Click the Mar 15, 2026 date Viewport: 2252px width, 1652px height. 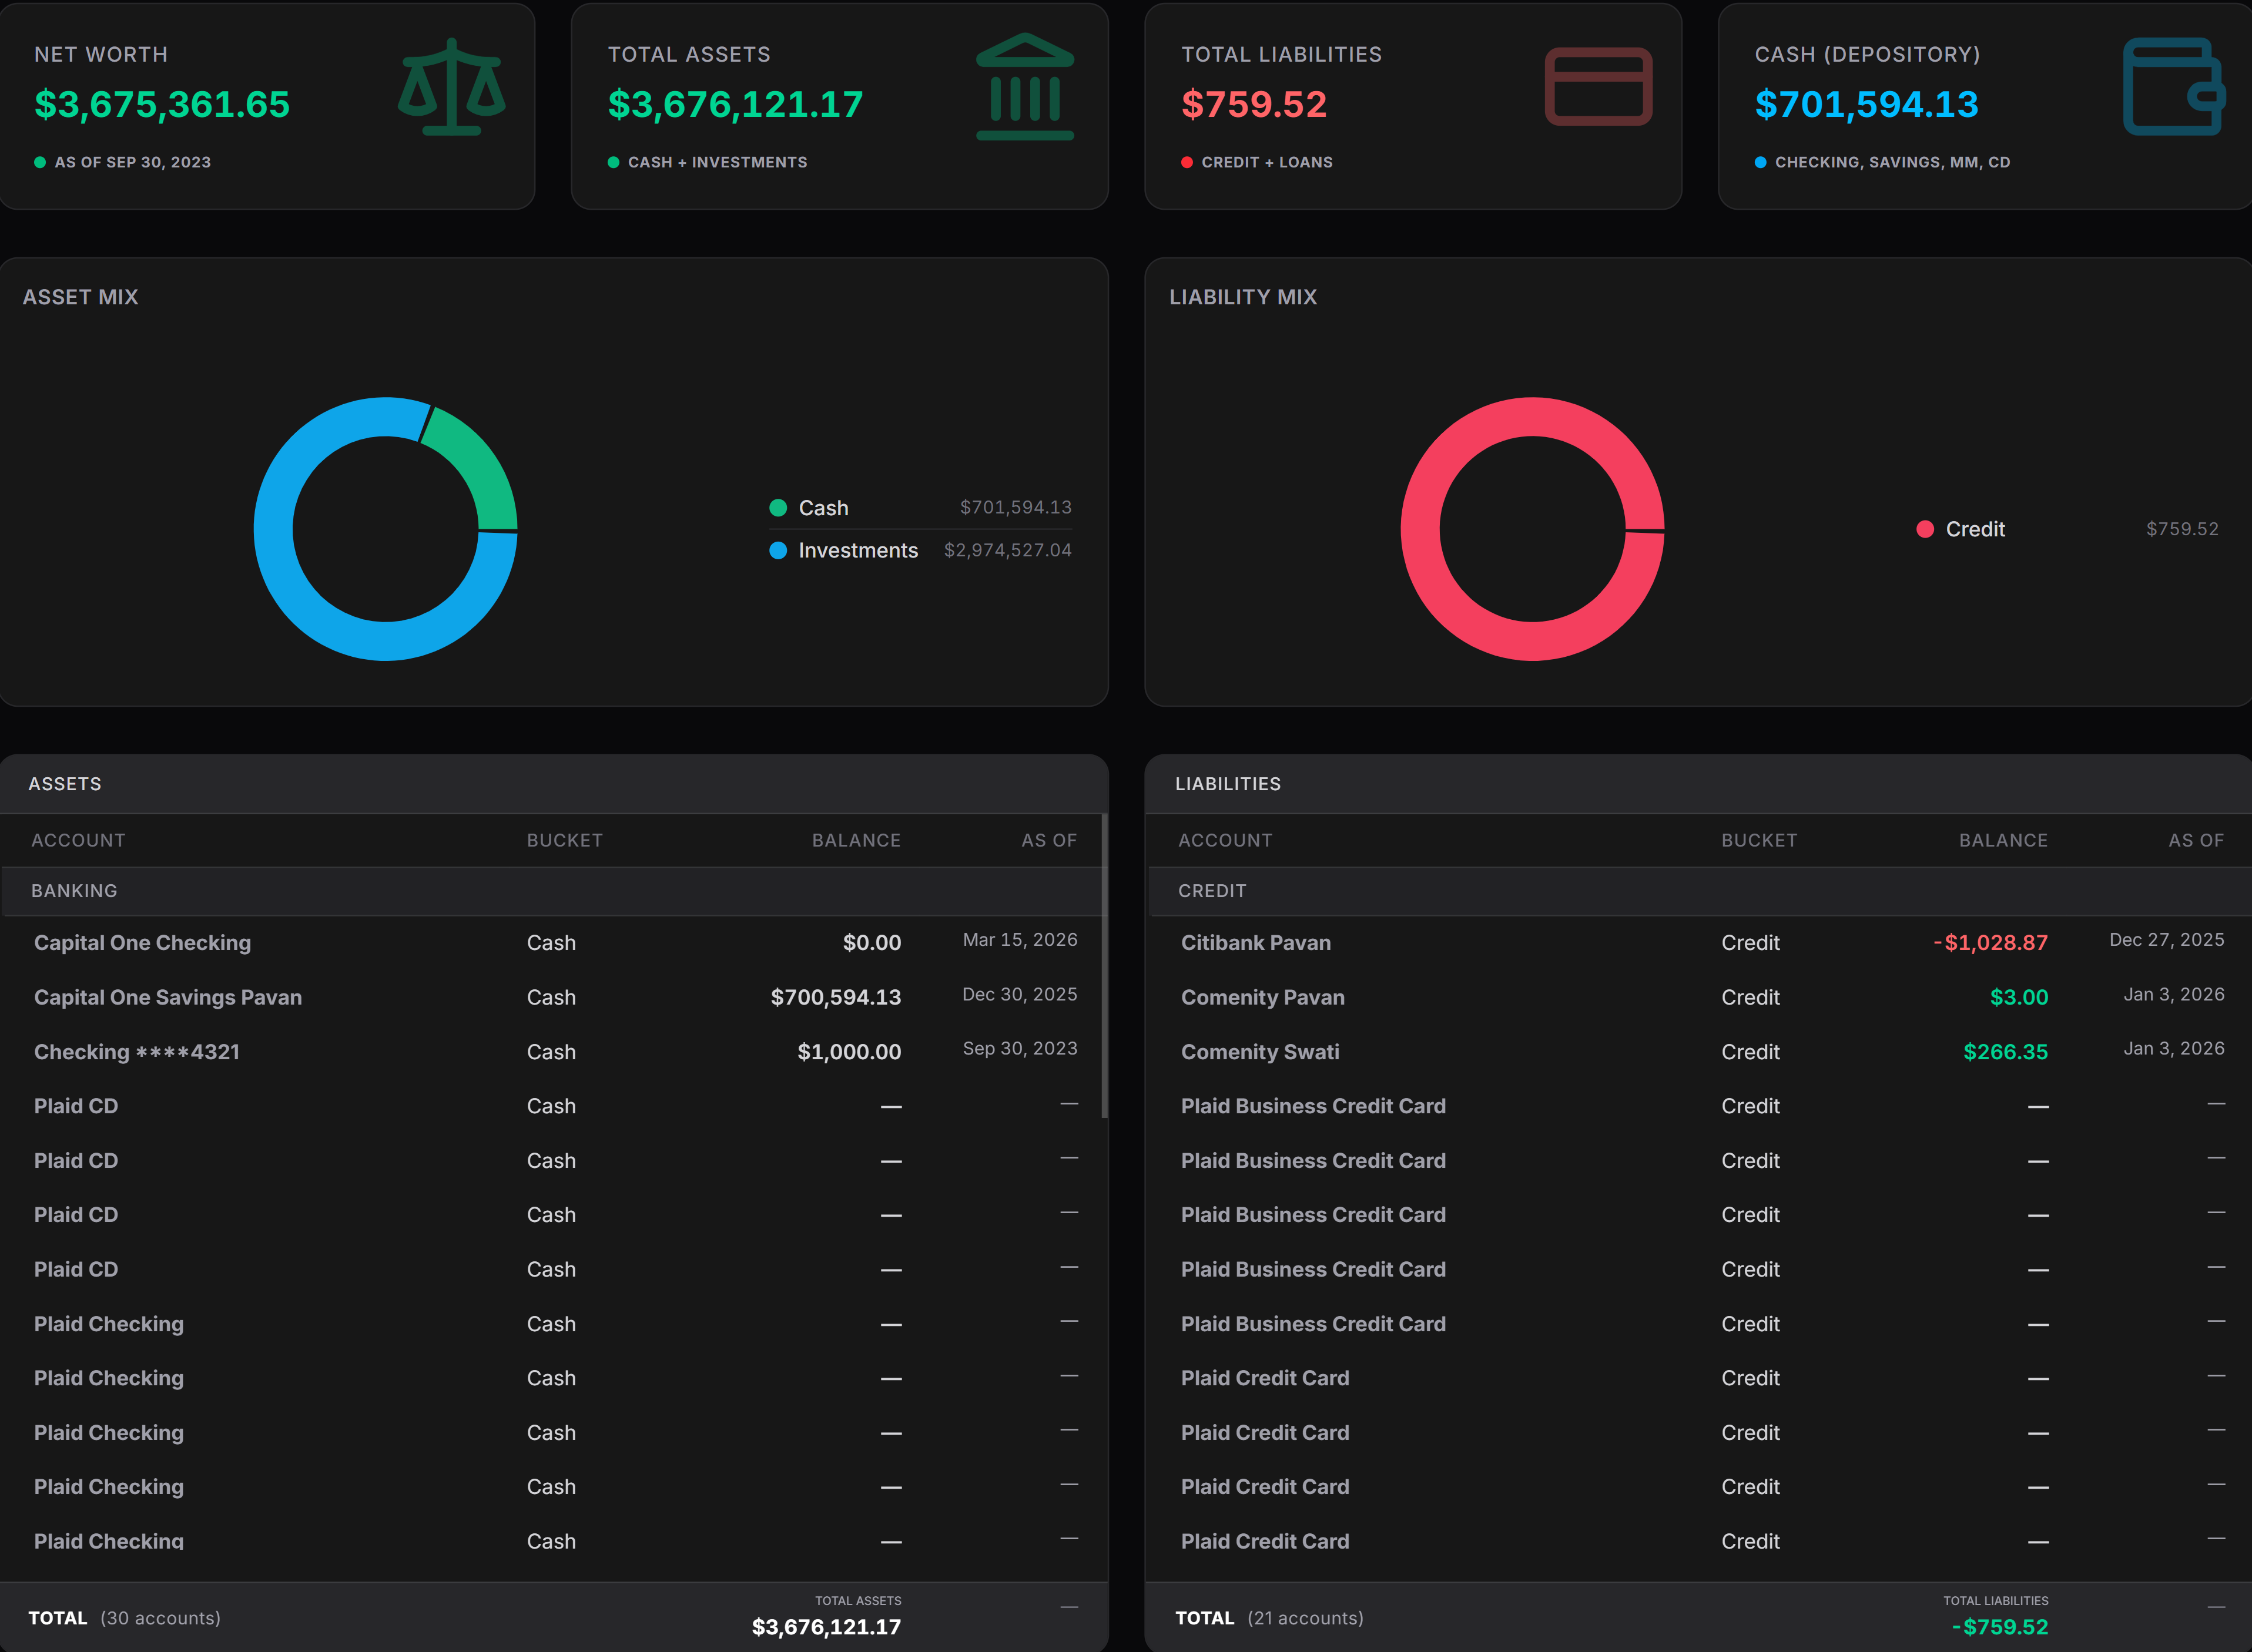[1020, 940]
